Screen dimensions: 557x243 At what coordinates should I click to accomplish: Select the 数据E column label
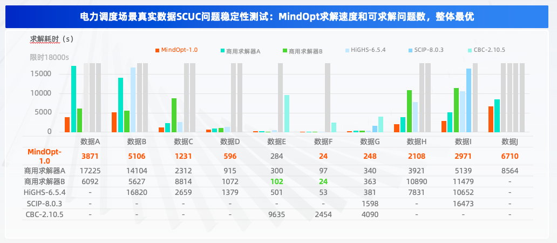277,141
